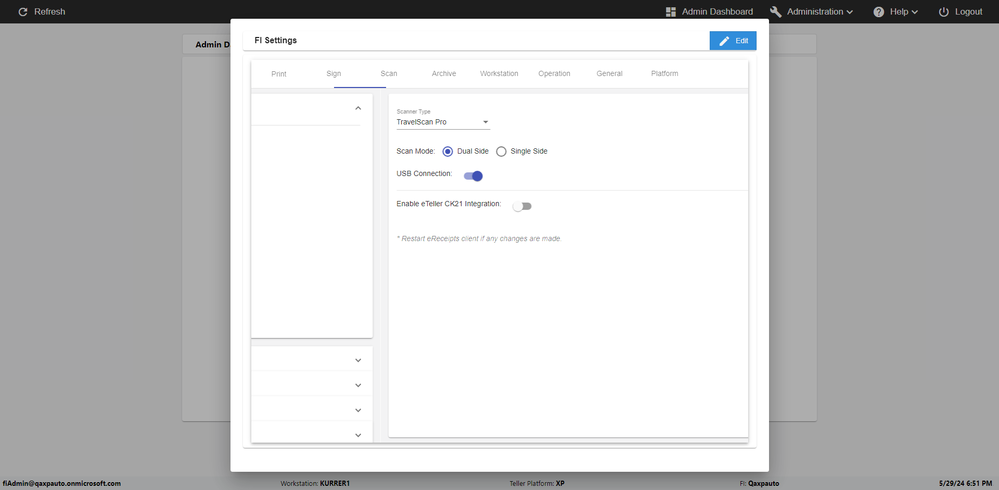Click the Administration wrench icon

(x=775, y=11)
